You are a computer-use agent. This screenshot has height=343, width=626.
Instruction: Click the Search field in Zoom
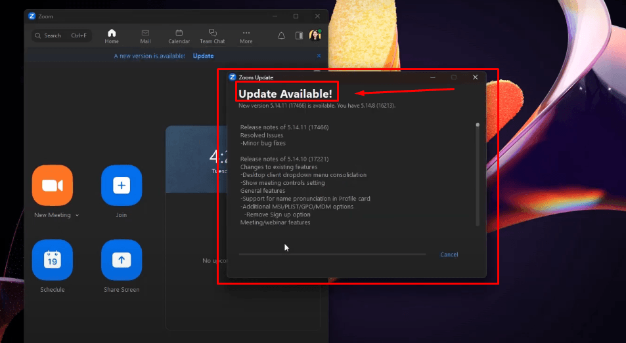pos(62,35)
